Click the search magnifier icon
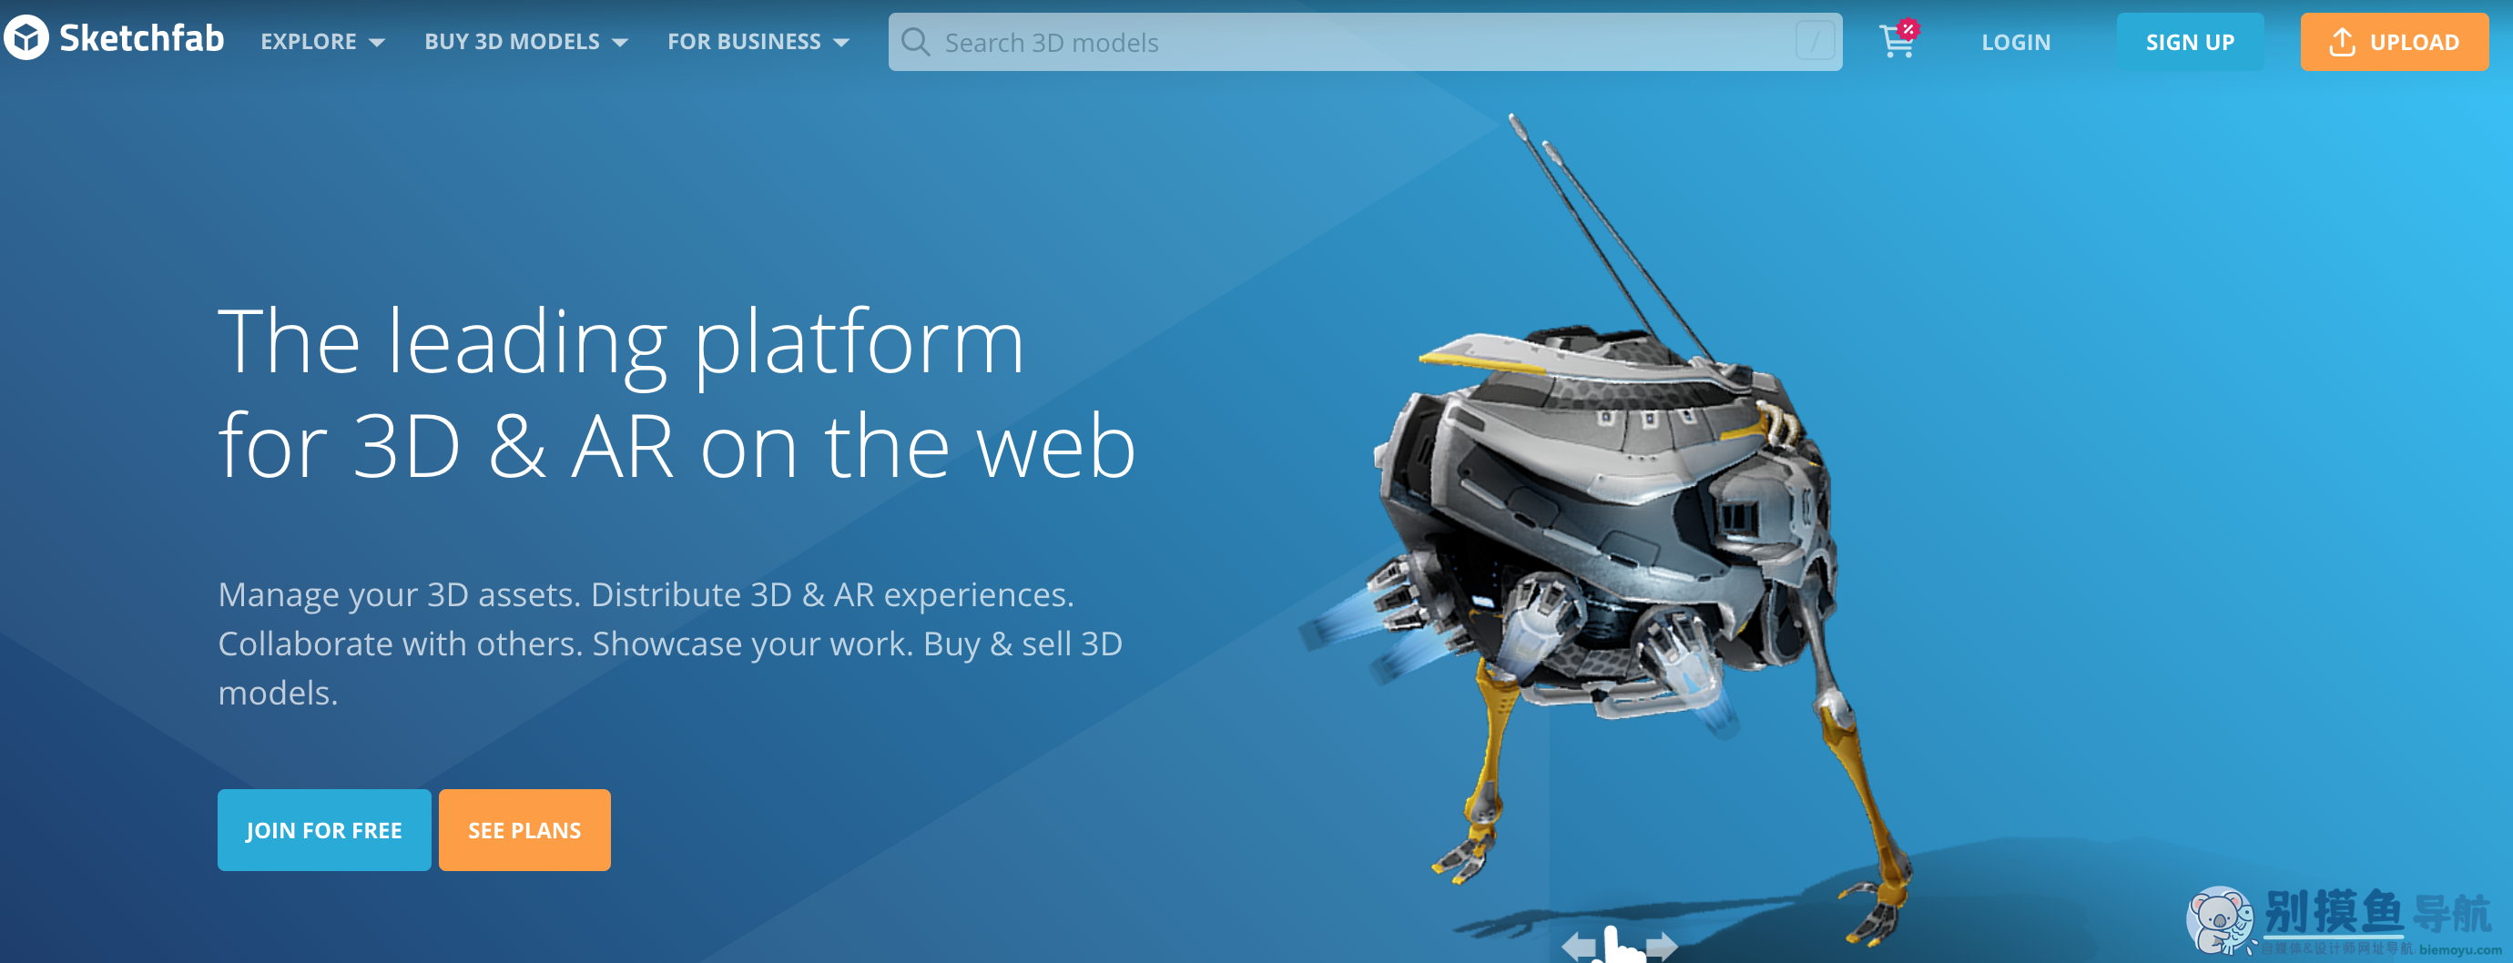 (x=915, y=42)
